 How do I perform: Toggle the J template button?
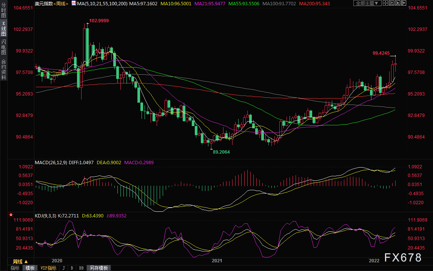point(63,268)
